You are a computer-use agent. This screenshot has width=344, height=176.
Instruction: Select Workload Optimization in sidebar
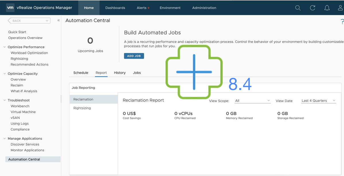(x=29, y=53)
